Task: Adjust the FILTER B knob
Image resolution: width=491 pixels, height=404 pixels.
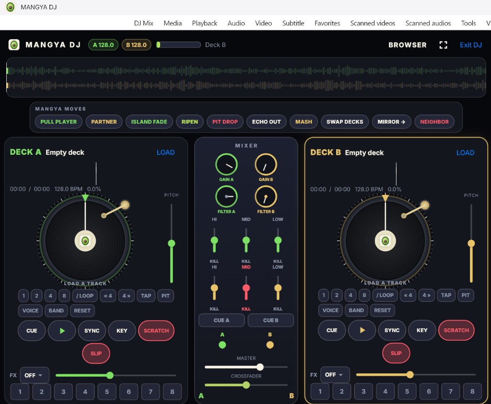Action: coord(266,196)
